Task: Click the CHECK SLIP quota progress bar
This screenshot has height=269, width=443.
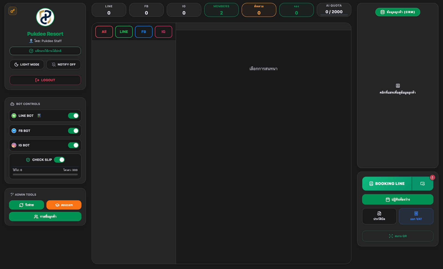Action: tap(45, 175)
